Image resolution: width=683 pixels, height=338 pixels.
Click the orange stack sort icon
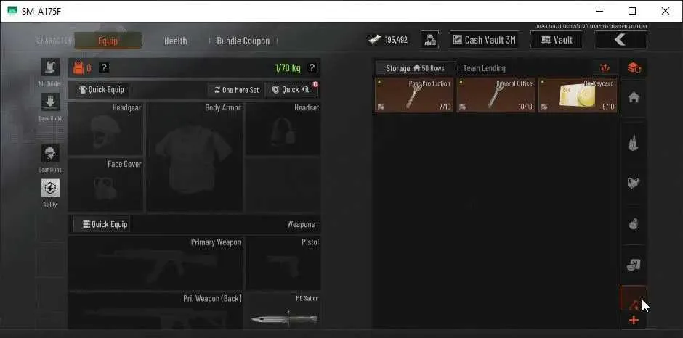(x=634, y=68)
